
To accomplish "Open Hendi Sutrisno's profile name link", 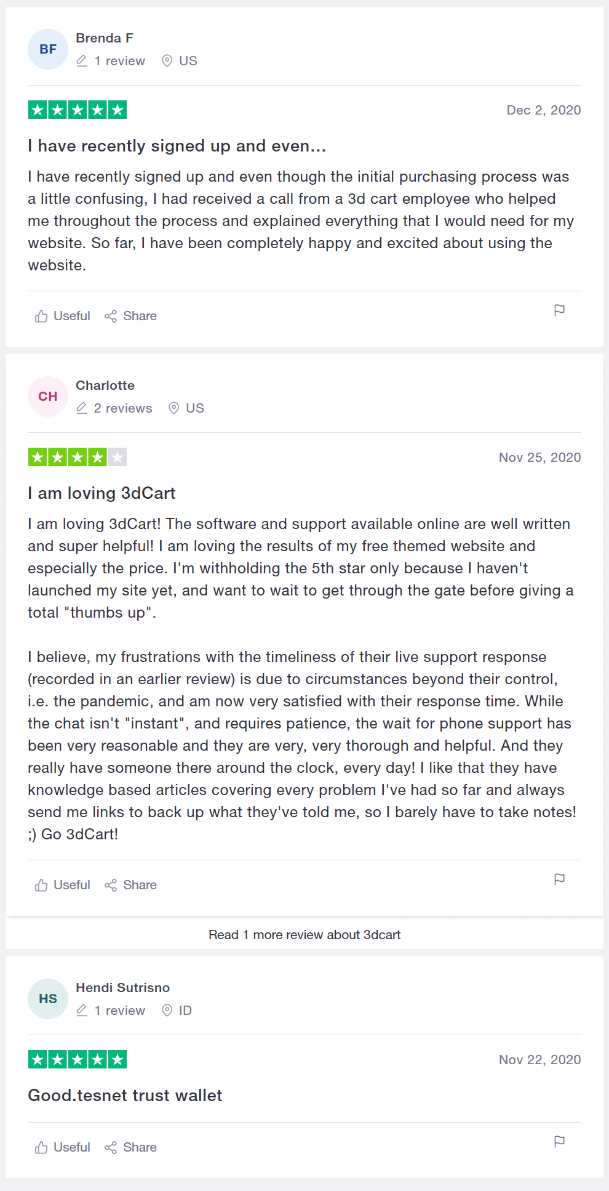I will (x=123, y=988).
